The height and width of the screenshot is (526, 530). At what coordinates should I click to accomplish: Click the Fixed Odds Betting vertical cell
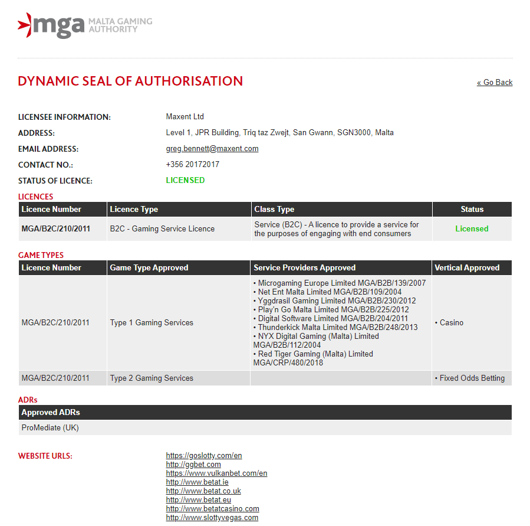coord(472,378)
